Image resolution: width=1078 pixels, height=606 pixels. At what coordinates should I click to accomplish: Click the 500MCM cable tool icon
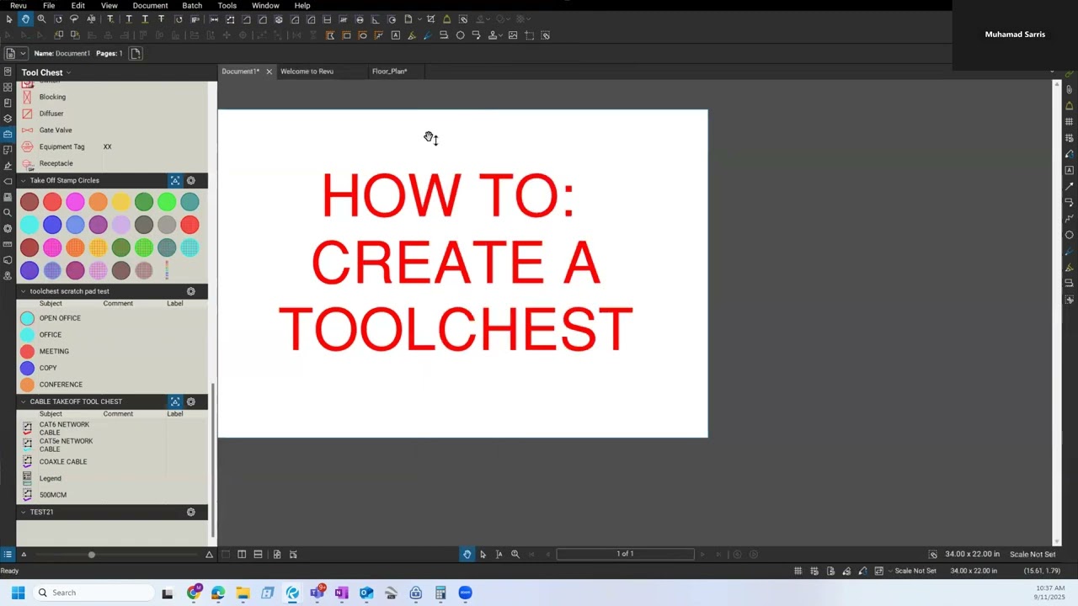tap(27, 495)
